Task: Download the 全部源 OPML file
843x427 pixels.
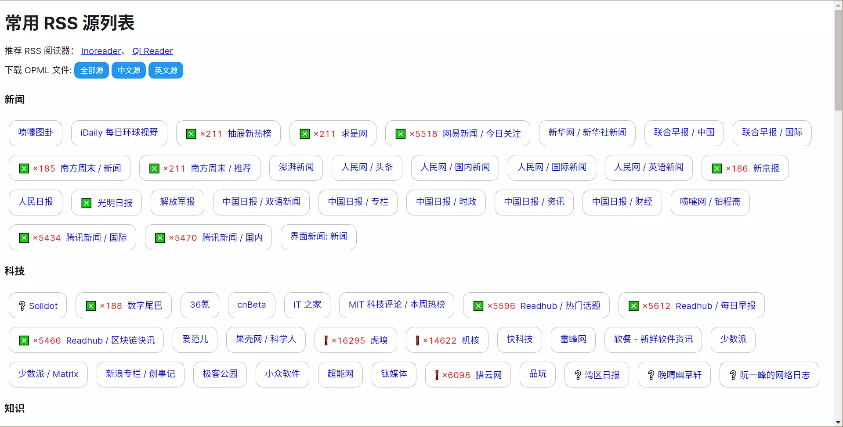Action: coord(91,70)
